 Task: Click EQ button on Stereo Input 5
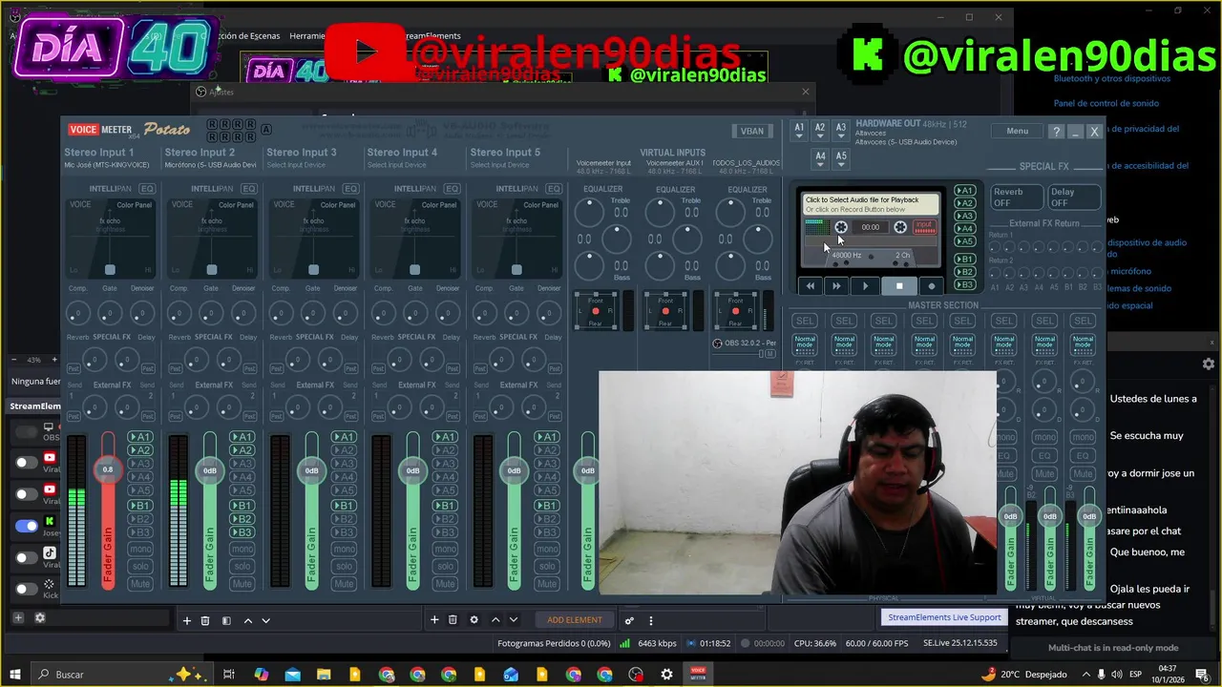554,189
